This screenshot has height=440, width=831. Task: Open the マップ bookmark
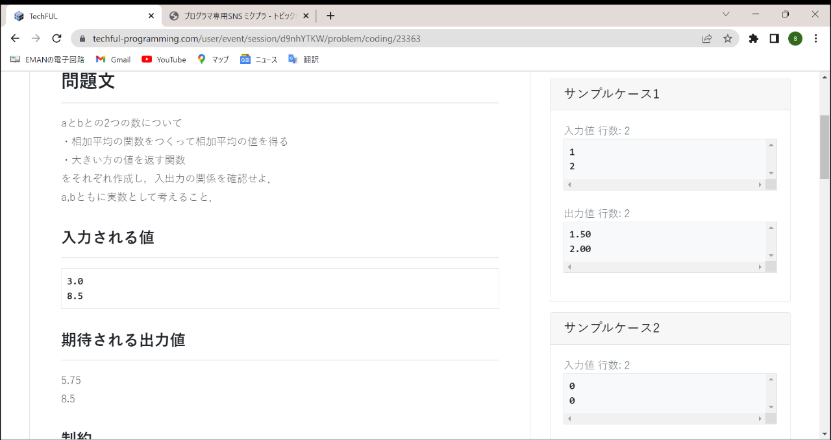(x=213, y=59)
